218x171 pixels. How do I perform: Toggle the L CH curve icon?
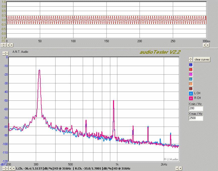(191, 93)
